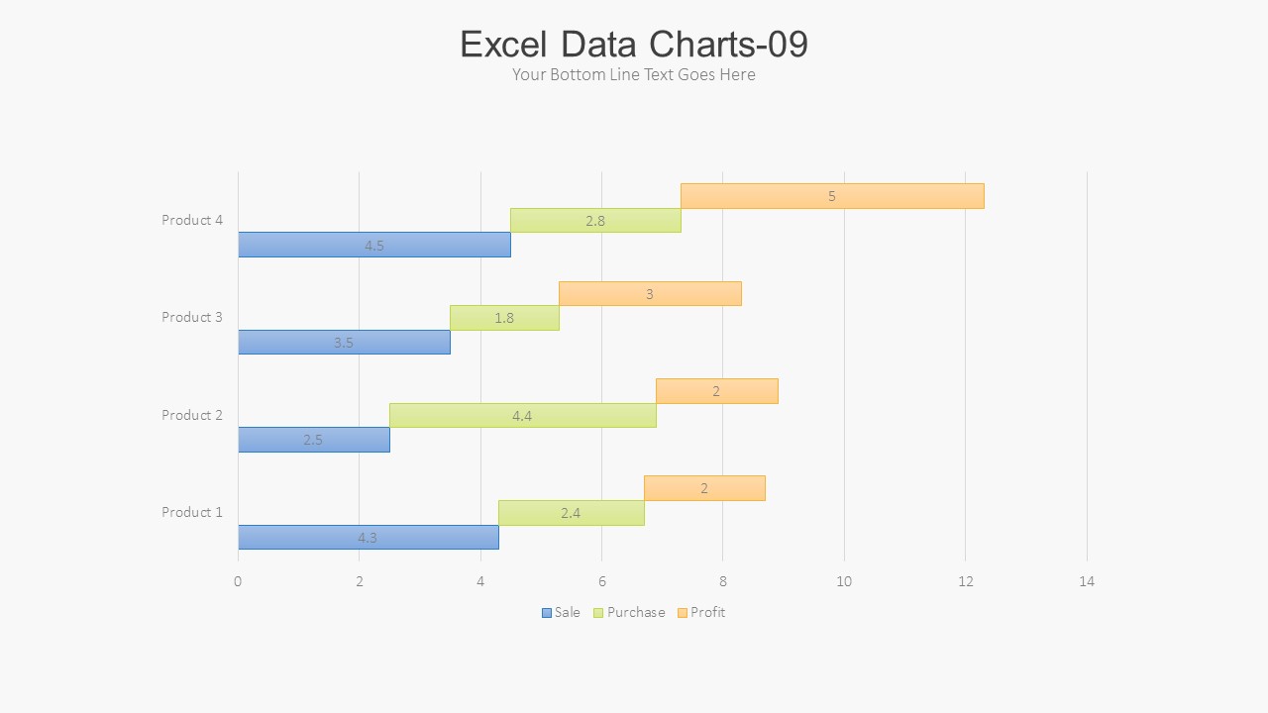
Task: Select the Product 2 Profit bar labeled 2
Action: coord(716,391)
